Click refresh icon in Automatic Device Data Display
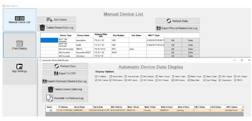 tap(57, 66)
